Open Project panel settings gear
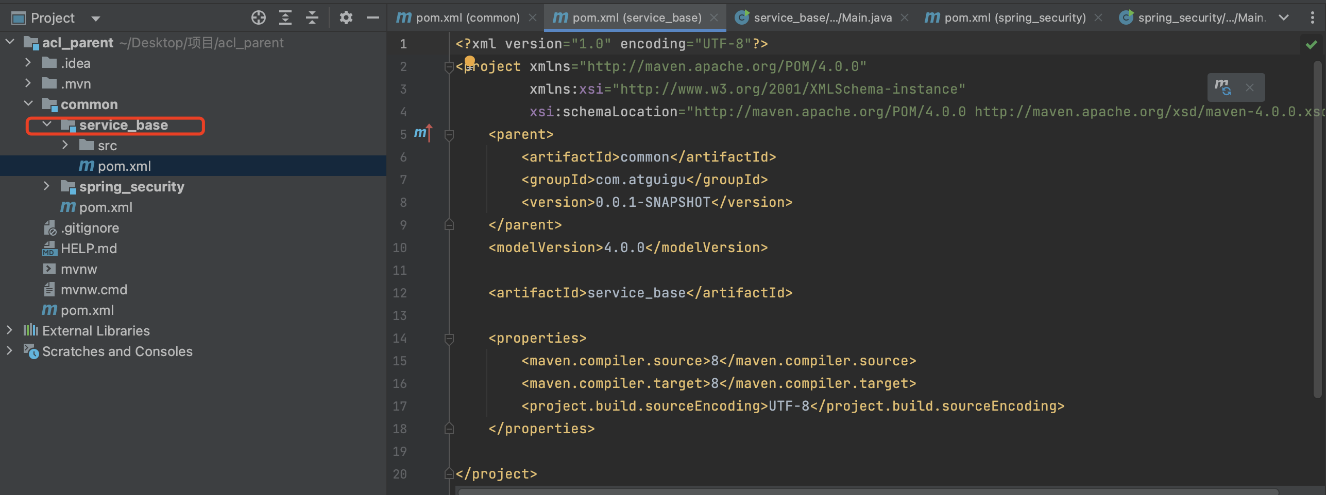The width and height of the screenshot is (1326, 495). click(x=346, y=18)
